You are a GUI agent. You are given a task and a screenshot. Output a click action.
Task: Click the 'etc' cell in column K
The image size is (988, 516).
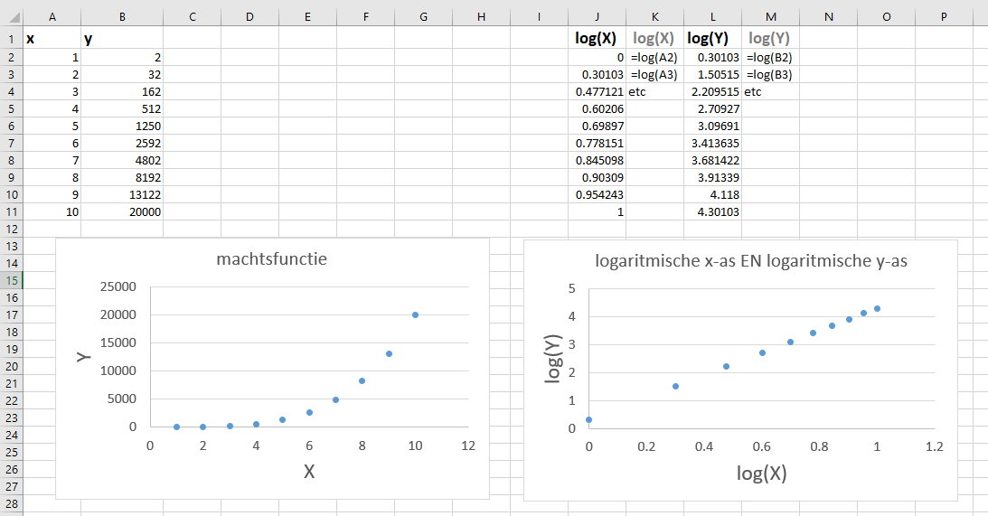pos(638,91)
